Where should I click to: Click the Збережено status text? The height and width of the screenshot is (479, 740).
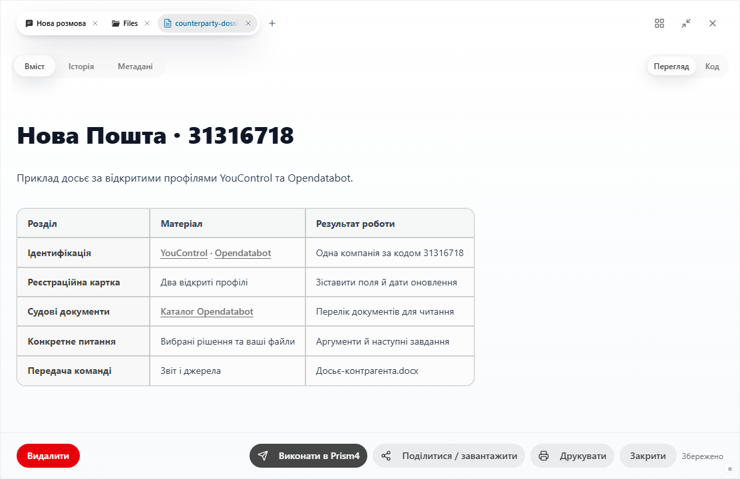[x=702, y=456]
